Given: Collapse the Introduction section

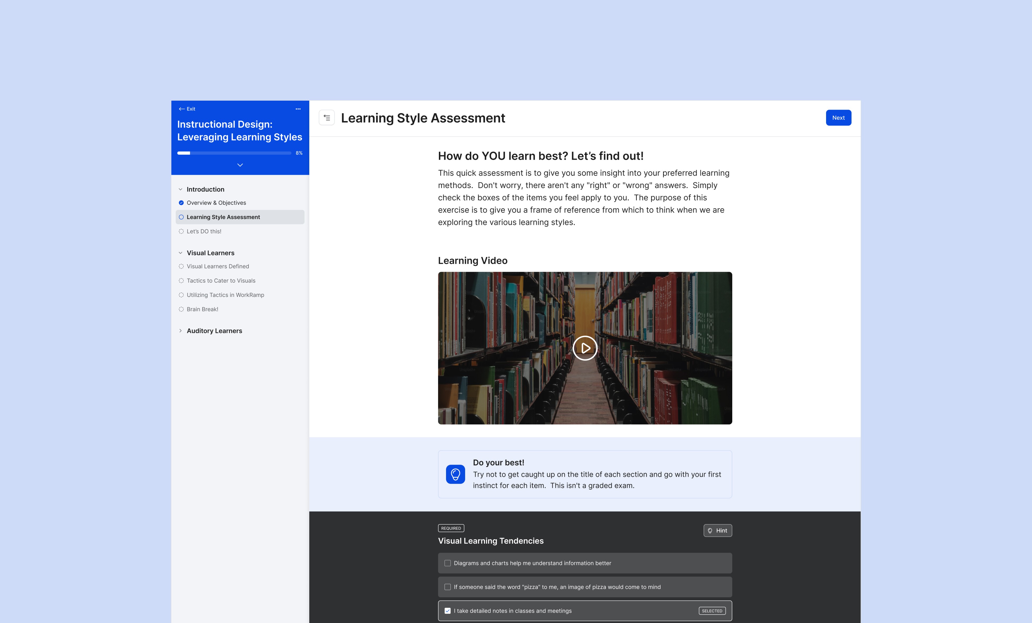Looking at the screenshot, I should pos(180,189).
